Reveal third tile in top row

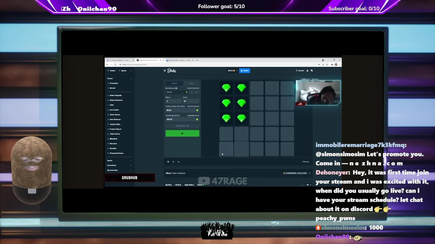pos(257,88)
